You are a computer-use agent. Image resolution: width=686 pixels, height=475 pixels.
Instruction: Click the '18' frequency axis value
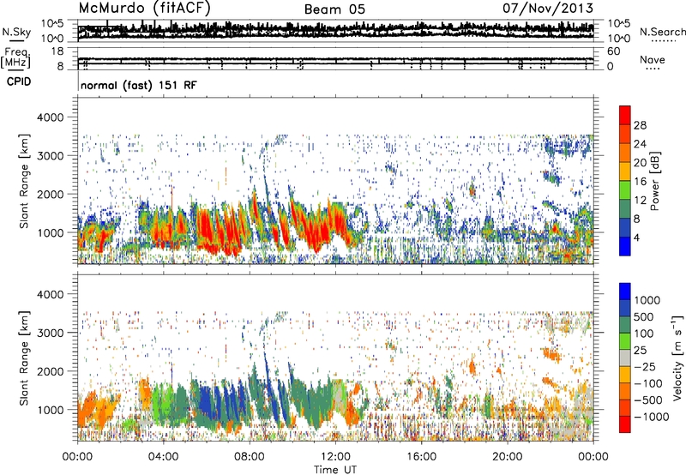tap(57, 51)
